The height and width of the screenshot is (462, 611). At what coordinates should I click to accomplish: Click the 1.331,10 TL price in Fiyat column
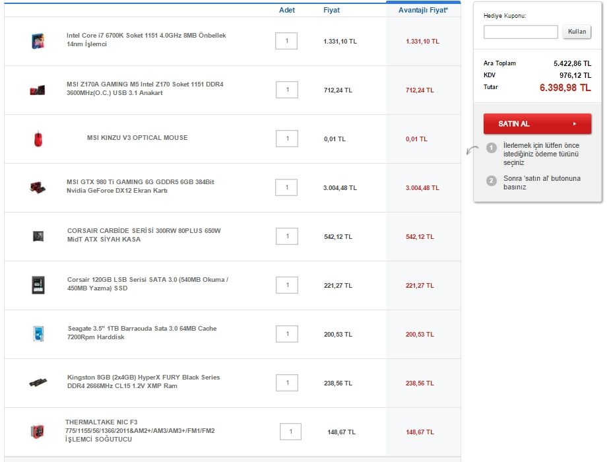pyautogui.click(x=340, y=42)
